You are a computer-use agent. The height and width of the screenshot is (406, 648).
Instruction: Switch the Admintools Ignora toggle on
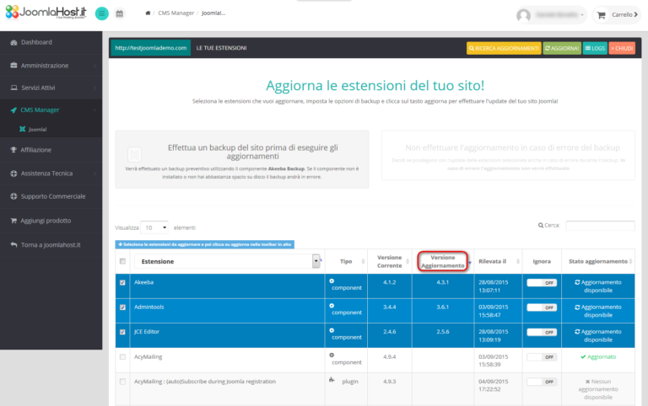click(542, 307)
